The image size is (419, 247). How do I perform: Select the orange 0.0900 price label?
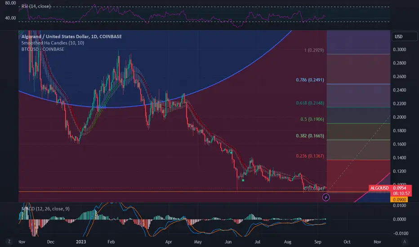coord(399,199)
